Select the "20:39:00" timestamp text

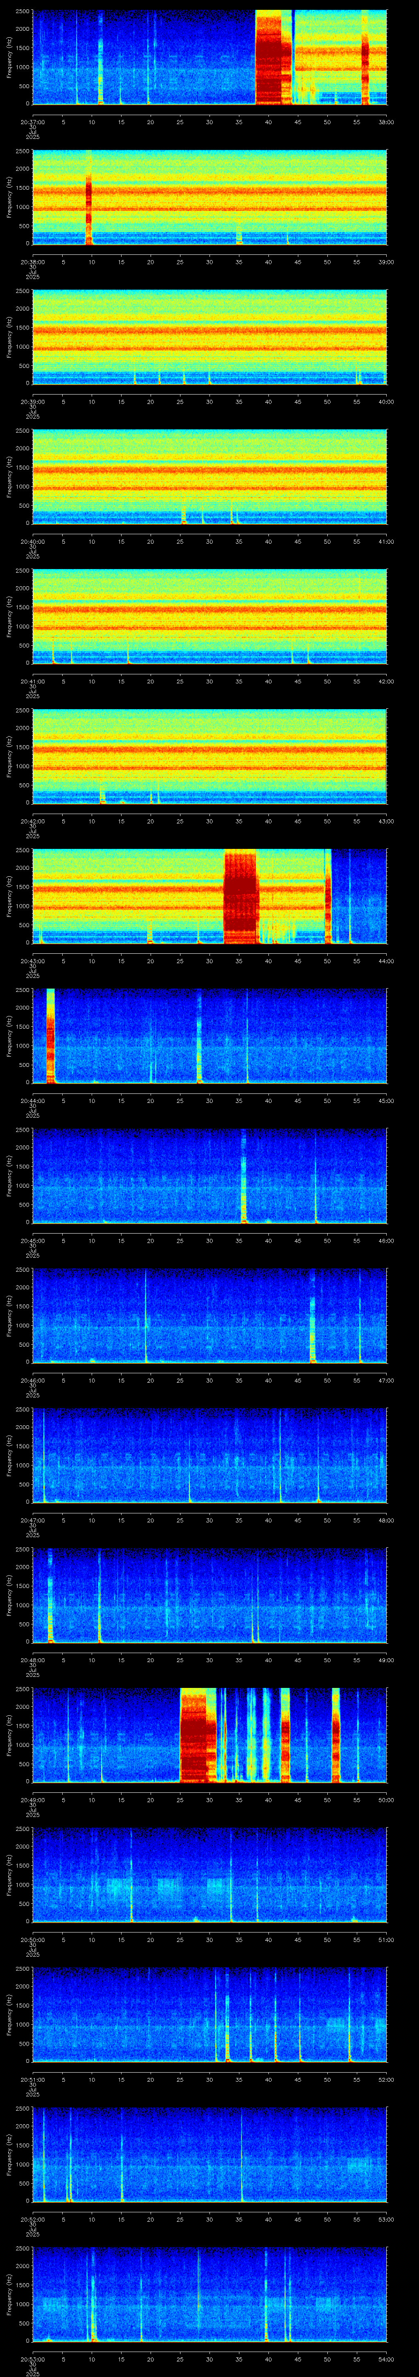point(32,401)
